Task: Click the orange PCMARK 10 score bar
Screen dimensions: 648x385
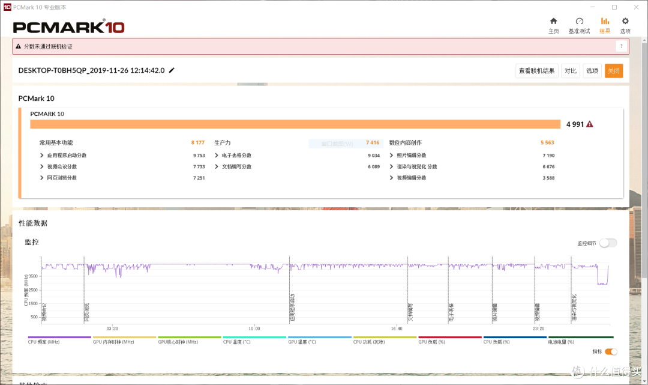Action: [295, 124]
